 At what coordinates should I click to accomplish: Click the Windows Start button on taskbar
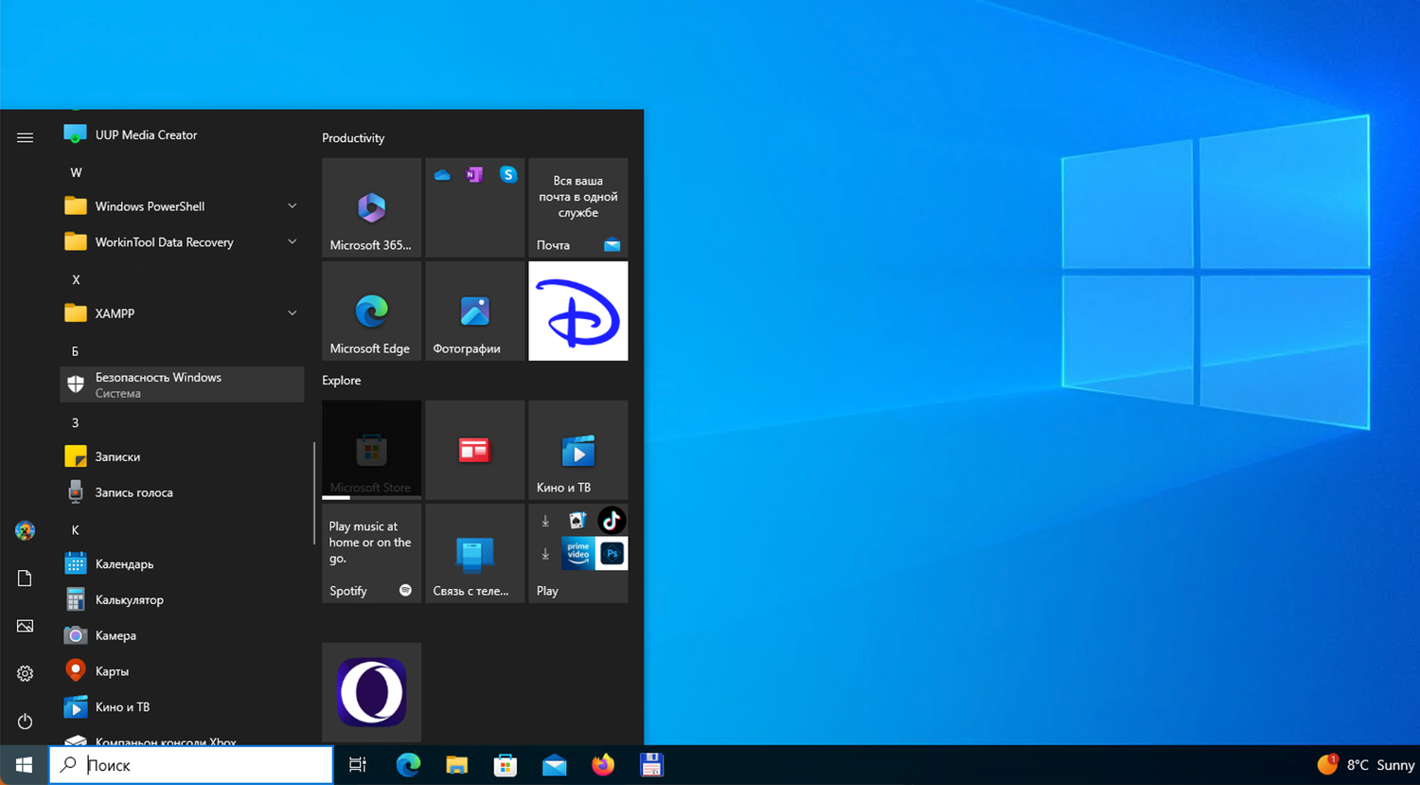click(25, 765)
